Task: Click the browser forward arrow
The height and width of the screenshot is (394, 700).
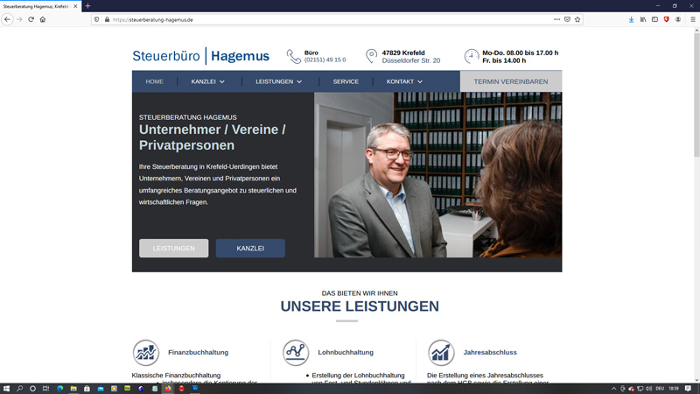Action: point(19,19)
